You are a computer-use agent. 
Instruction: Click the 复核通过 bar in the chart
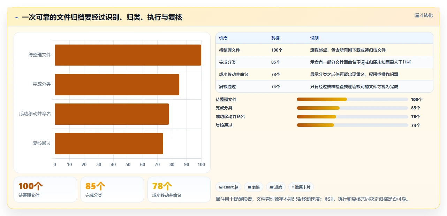[x=109, y=143]
